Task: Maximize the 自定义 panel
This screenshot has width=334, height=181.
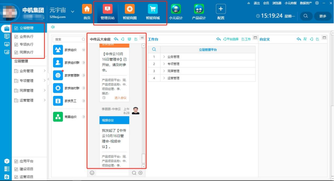Action: point(324,38)
